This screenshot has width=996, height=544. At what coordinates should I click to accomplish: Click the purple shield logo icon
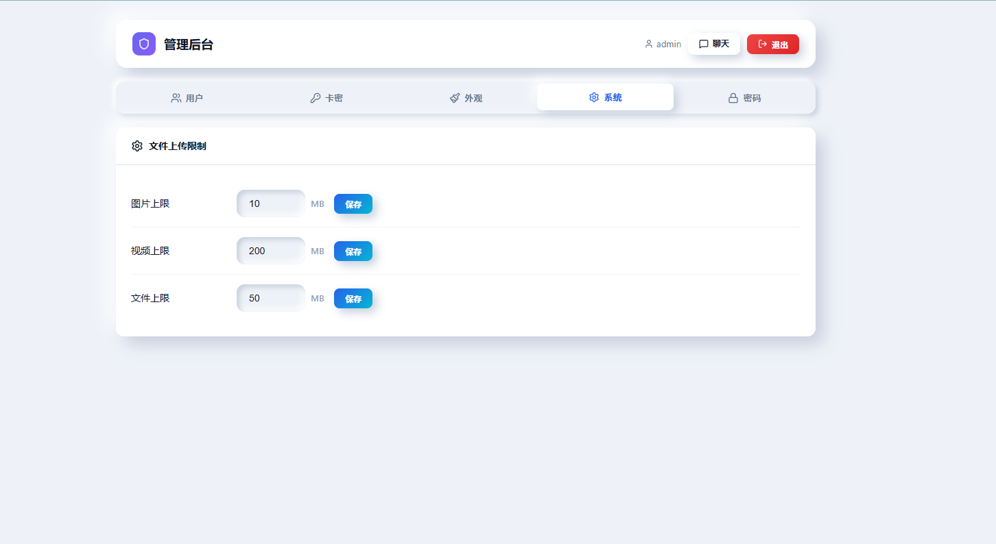[144, 44]
